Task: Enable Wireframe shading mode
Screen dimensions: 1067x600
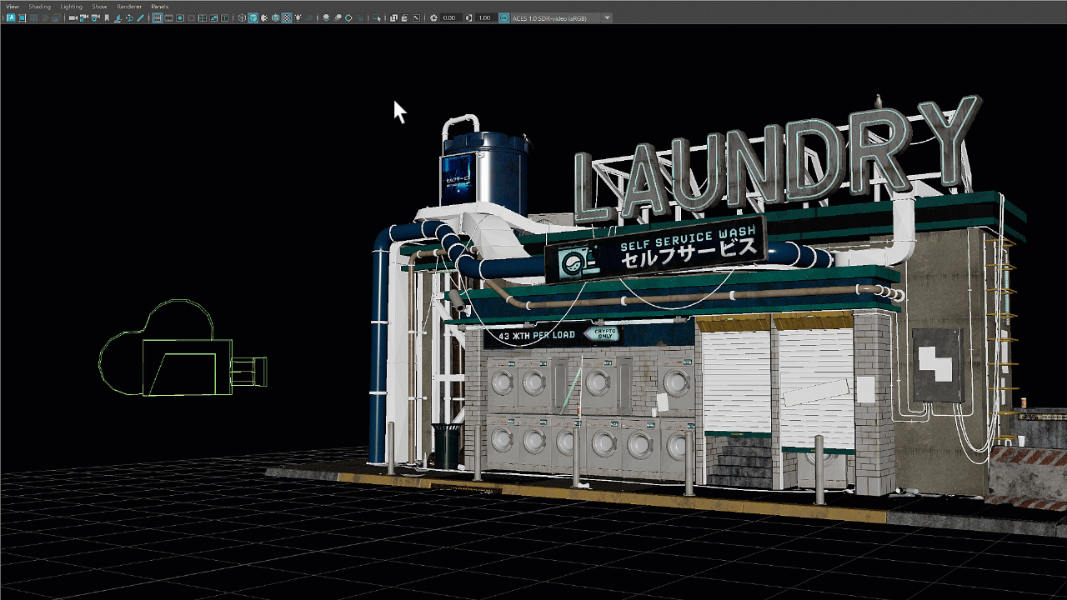Action: [242, 17]
